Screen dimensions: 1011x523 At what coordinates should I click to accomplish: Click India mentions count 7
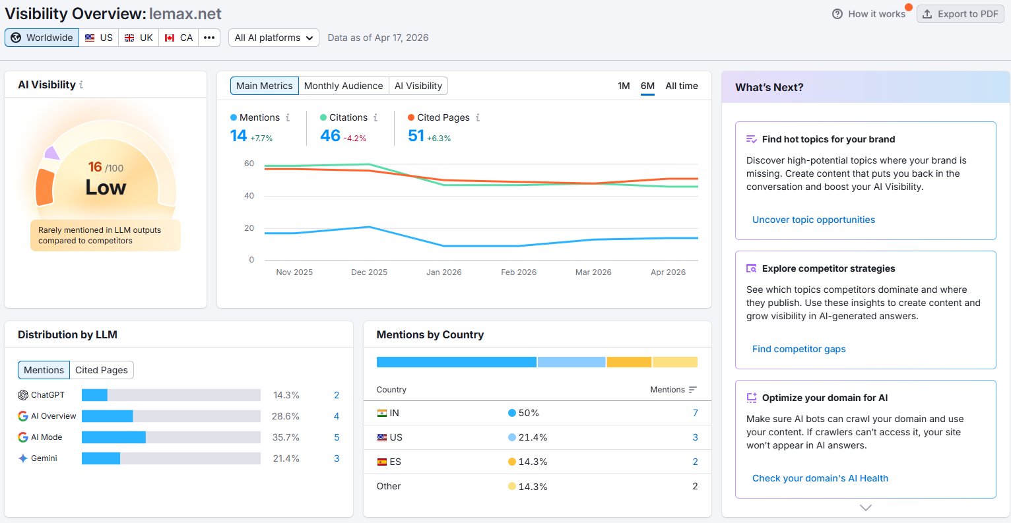click(695, 413)
